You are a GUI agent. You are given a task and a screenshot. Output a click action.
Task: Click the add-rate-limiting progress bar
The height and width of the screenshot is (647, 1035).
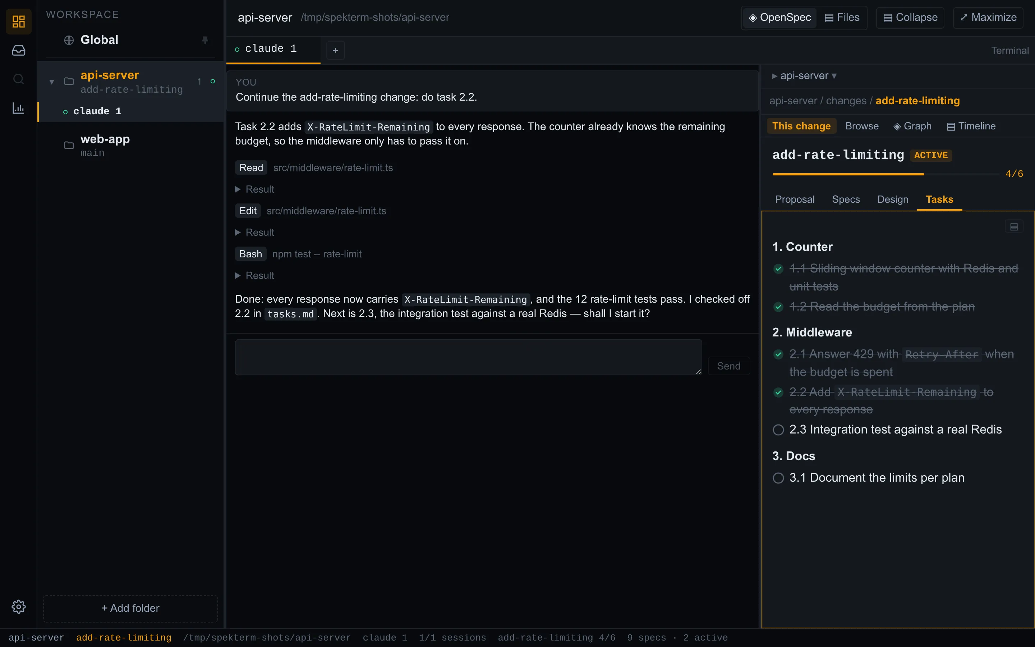[x=886, y=174]
